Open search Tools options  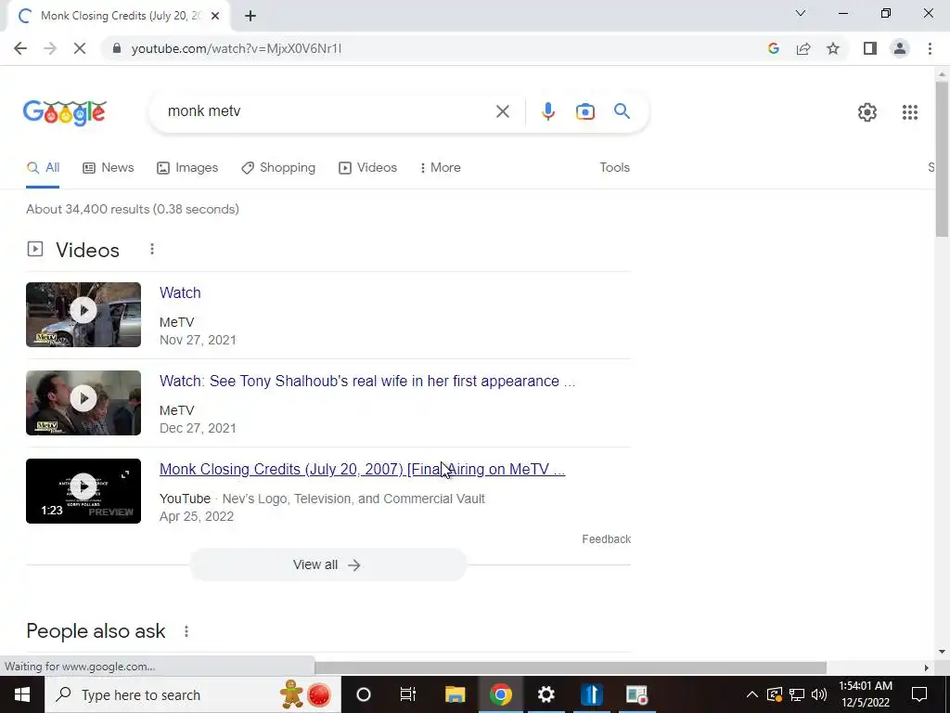tap(614, 168)
